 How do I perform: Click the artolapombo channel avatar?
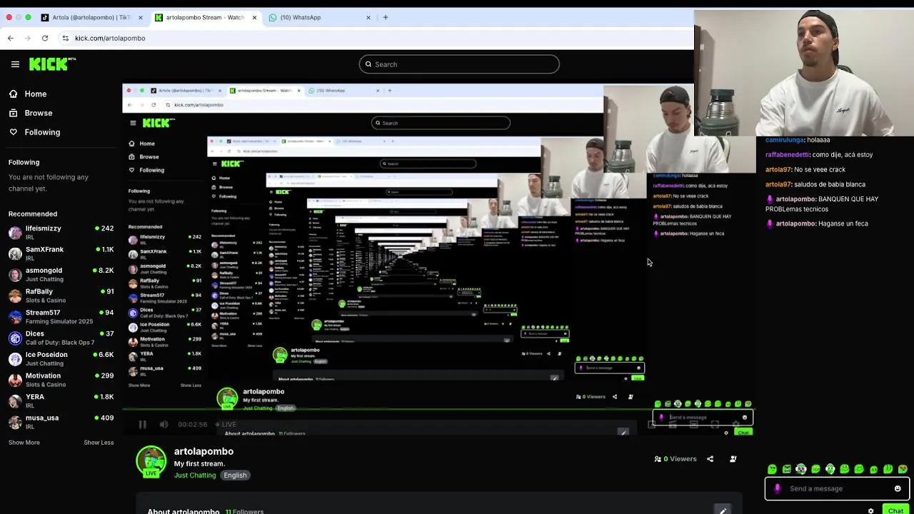pyautogui.click(x=151, y=461)
